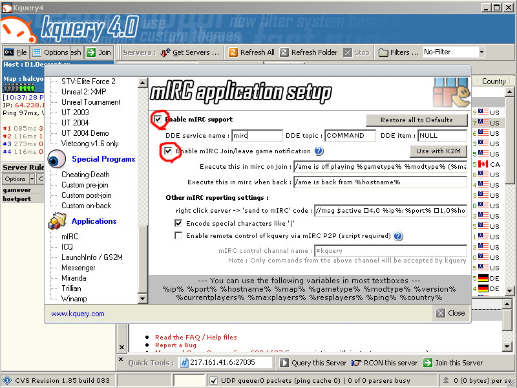This screenshot has height=388, width=517.
Task: Click RCON this server button
Action: point(385,363)
